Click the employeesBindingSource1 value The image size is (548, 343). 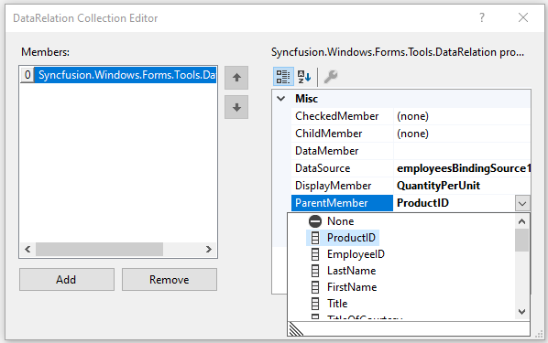pos(464,168)
